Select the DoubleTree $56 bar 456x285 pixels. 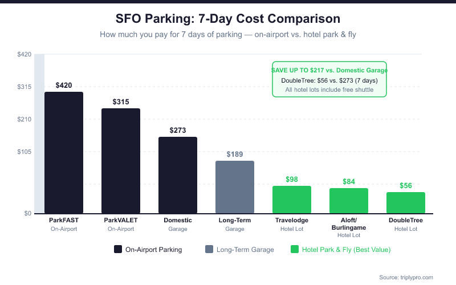pyautogui.click(x=406, y=203)
